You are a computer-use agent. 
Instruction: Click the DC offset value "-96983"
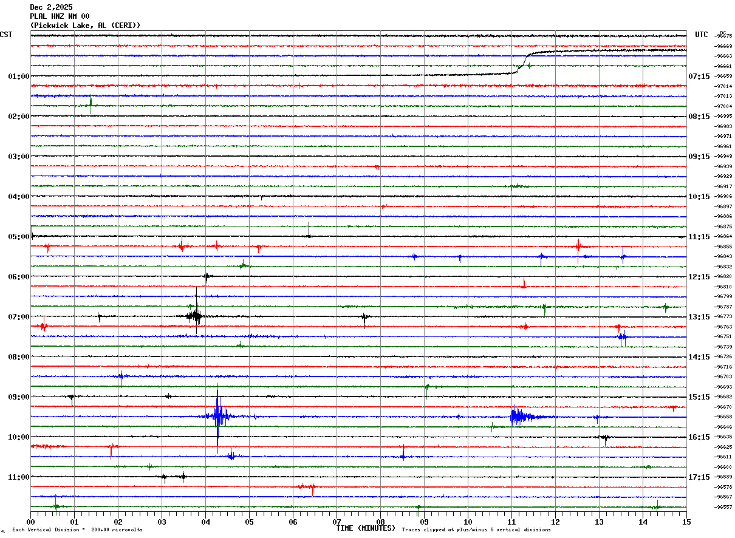pyautogui.click(x=723, y=126)
